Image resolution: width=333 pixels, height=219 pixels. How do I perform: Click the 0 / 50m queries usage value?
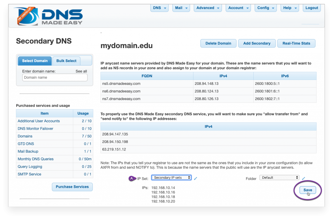tap(85, 159)
